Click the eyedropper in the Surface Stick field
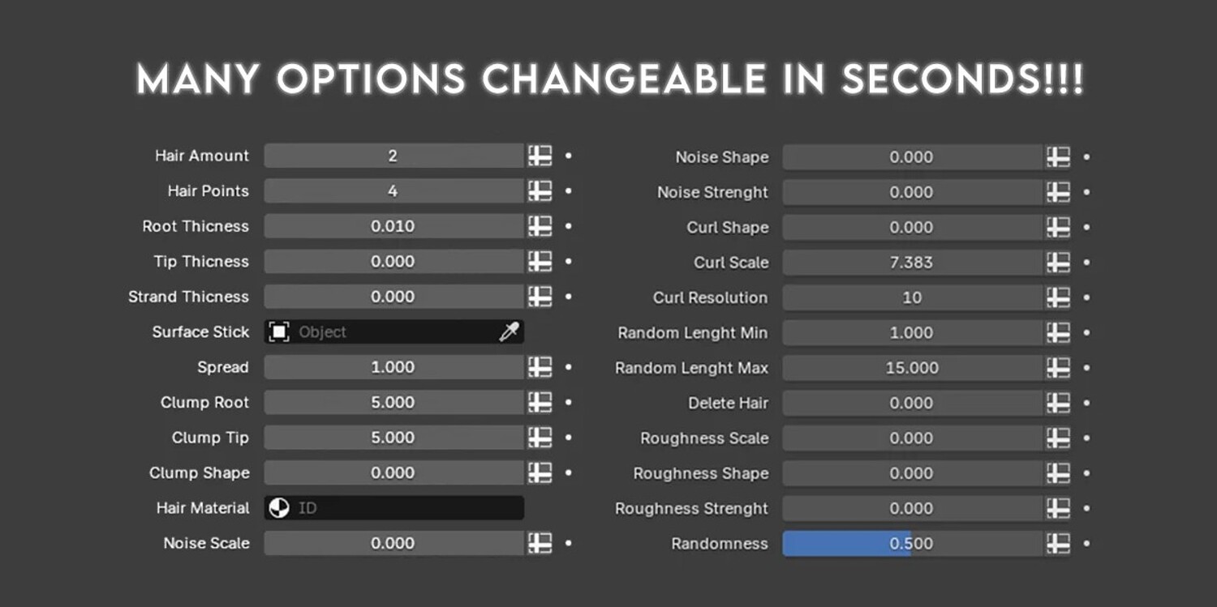Image resolution: width=1217 pixels, height=607 pixels. 509,331
